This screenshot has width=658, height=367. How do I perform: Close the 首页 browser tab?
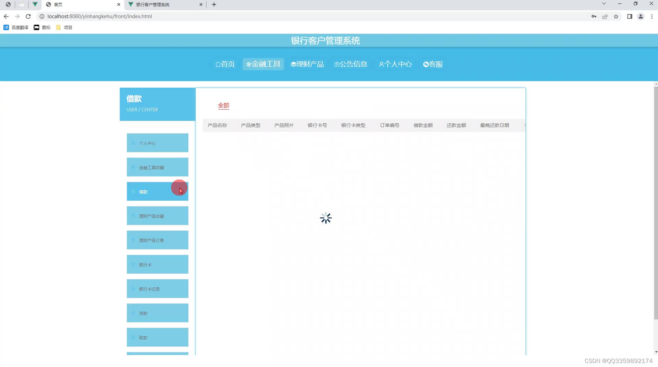point(119,4)
